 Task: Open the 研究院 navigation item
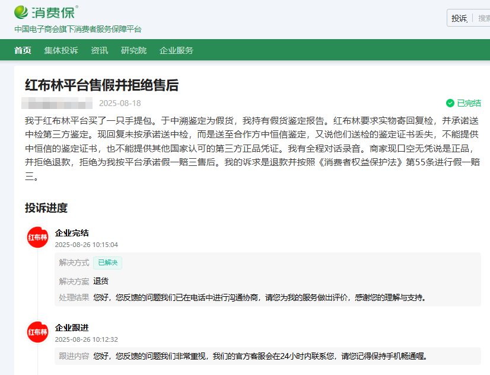(133, 50)
